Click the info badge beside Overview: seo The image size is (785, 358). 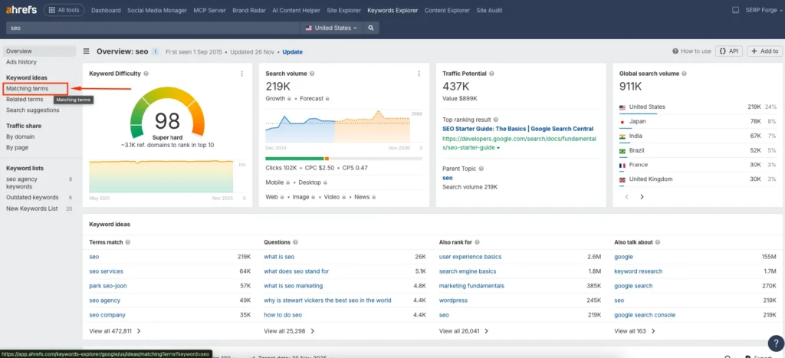point(155,51)
